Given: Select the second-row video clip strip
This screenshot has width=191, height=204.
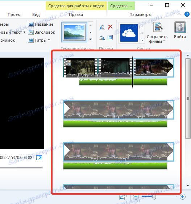Looking at the screenshot, I should pos(119,110).
